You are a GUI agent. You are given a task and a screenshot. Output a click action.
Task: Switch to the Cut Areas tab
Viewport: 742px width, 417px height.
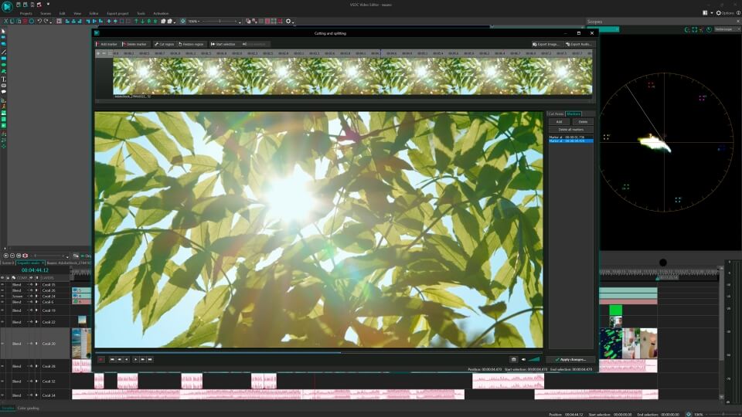point(556,114)
